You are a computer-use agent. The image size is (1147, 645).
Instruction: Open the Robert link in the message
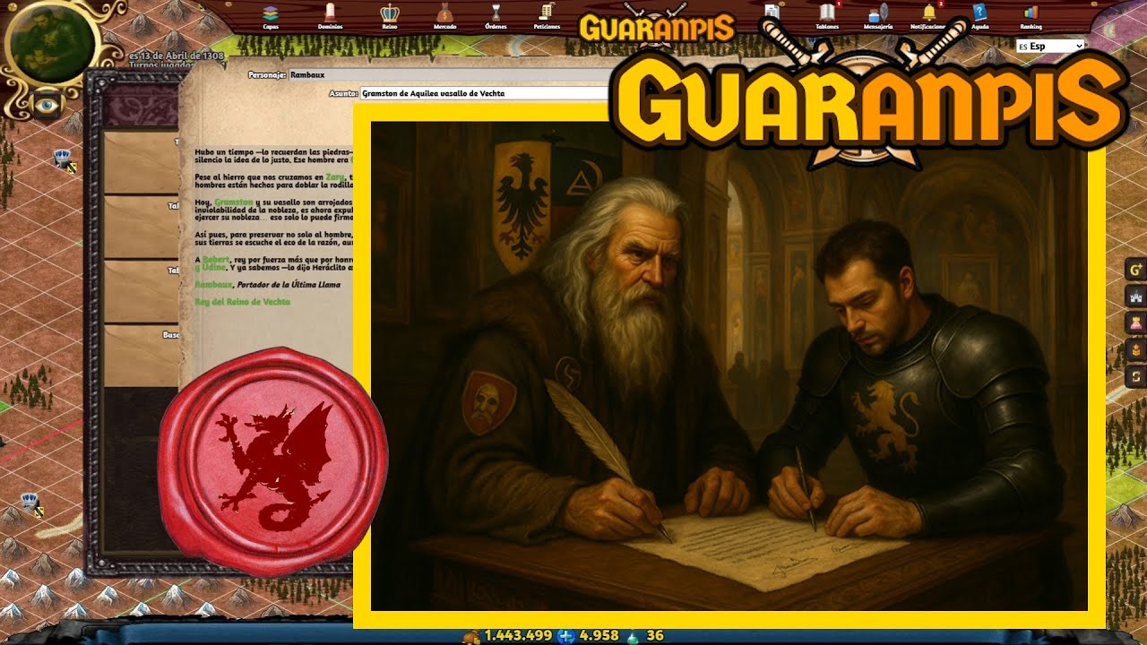tap(216, 260)
